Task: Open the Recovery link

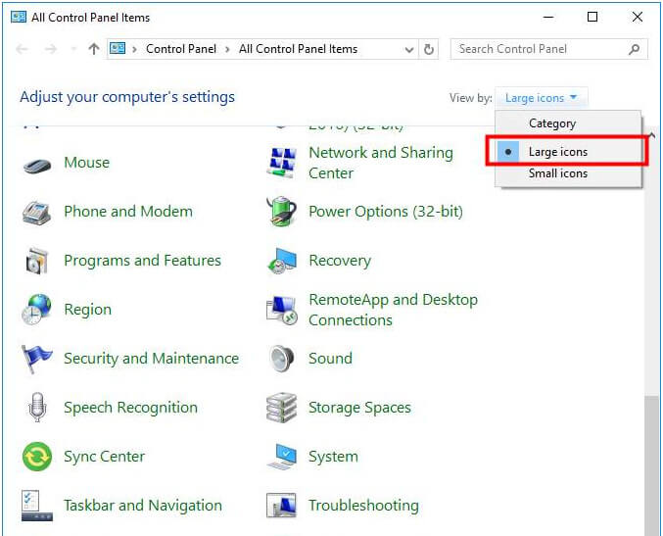Action: tap(340, 261)
